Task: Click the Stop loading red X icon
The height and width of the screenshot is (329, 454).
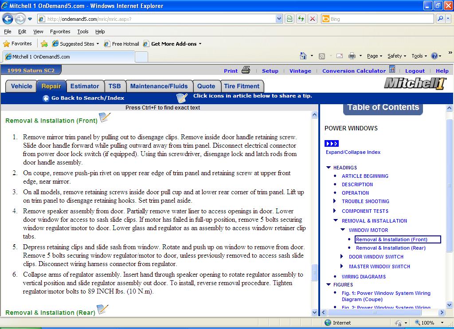Action: click(x=313, y=19)
